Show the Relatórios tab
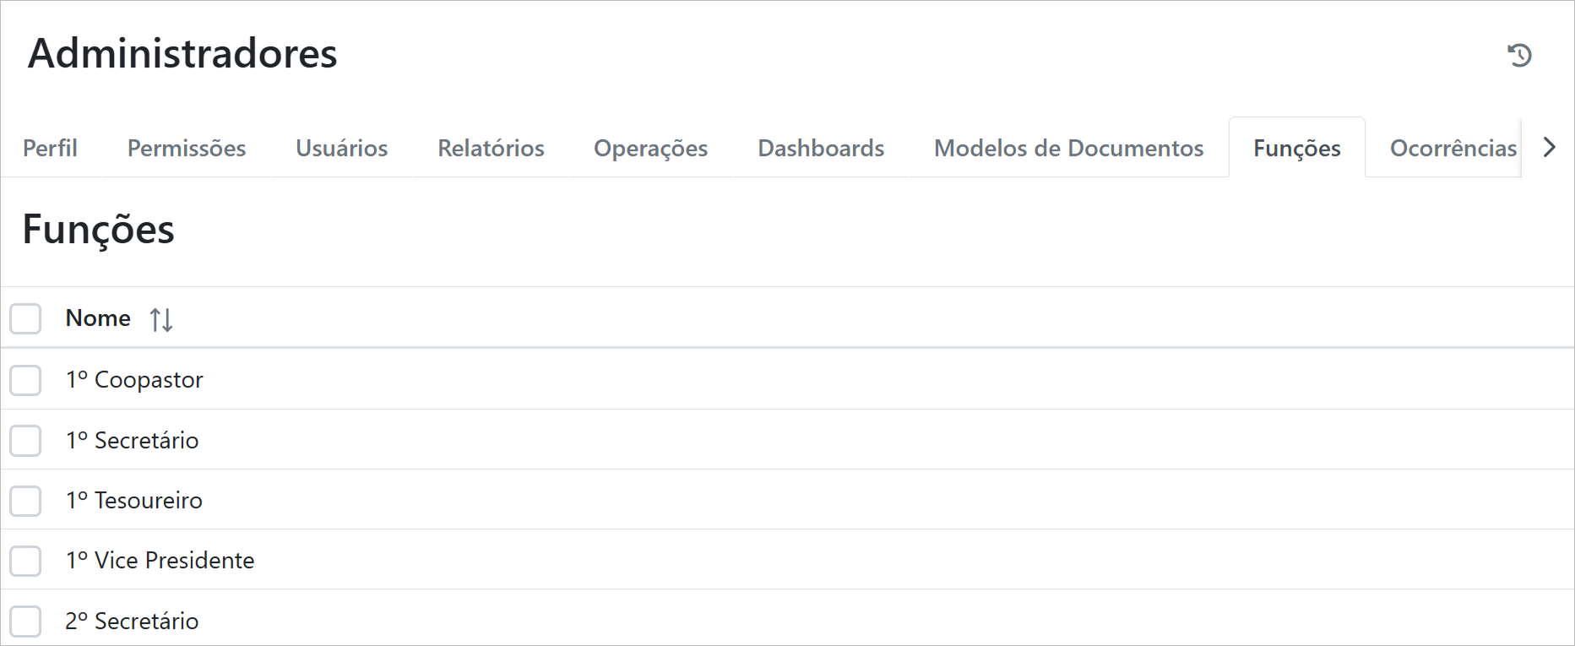1575x646 pixels. pyautogui.click(x=491, y=149)
